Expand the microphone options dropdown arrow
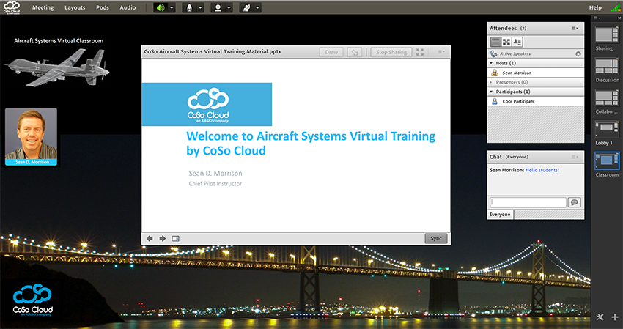 click(x=200, y=7)
